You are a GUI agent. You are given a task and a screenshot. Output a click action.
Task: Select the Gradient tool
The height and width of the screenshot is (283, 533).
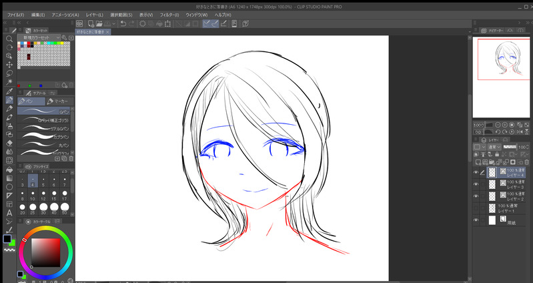pos(9,177)
